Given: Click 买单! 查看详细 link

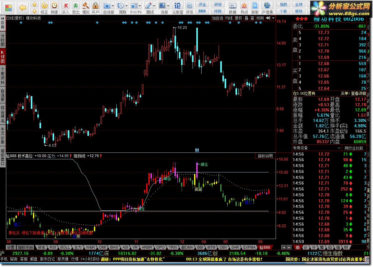Looking at the screenshot, I should [353, 94].
